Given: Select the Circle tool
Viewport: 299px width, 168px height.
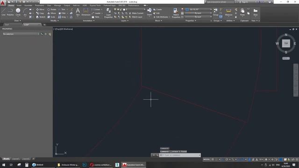Looking at the screenshot, I should 18,12.
